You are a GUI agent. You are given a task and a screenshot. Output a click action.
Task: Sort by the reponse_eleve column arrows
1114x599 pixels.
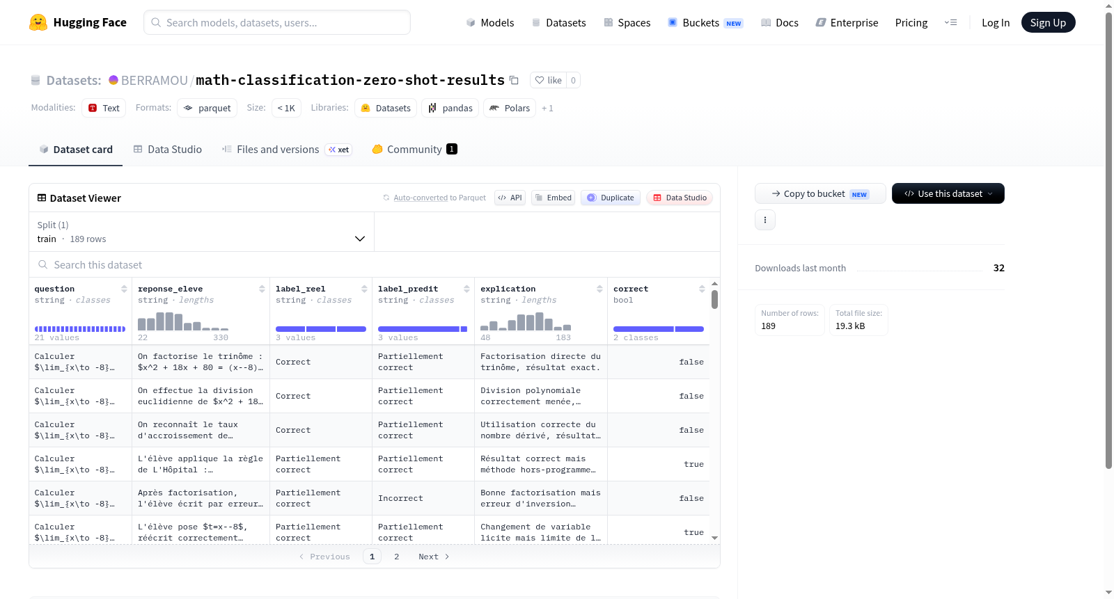click(262, 289)
